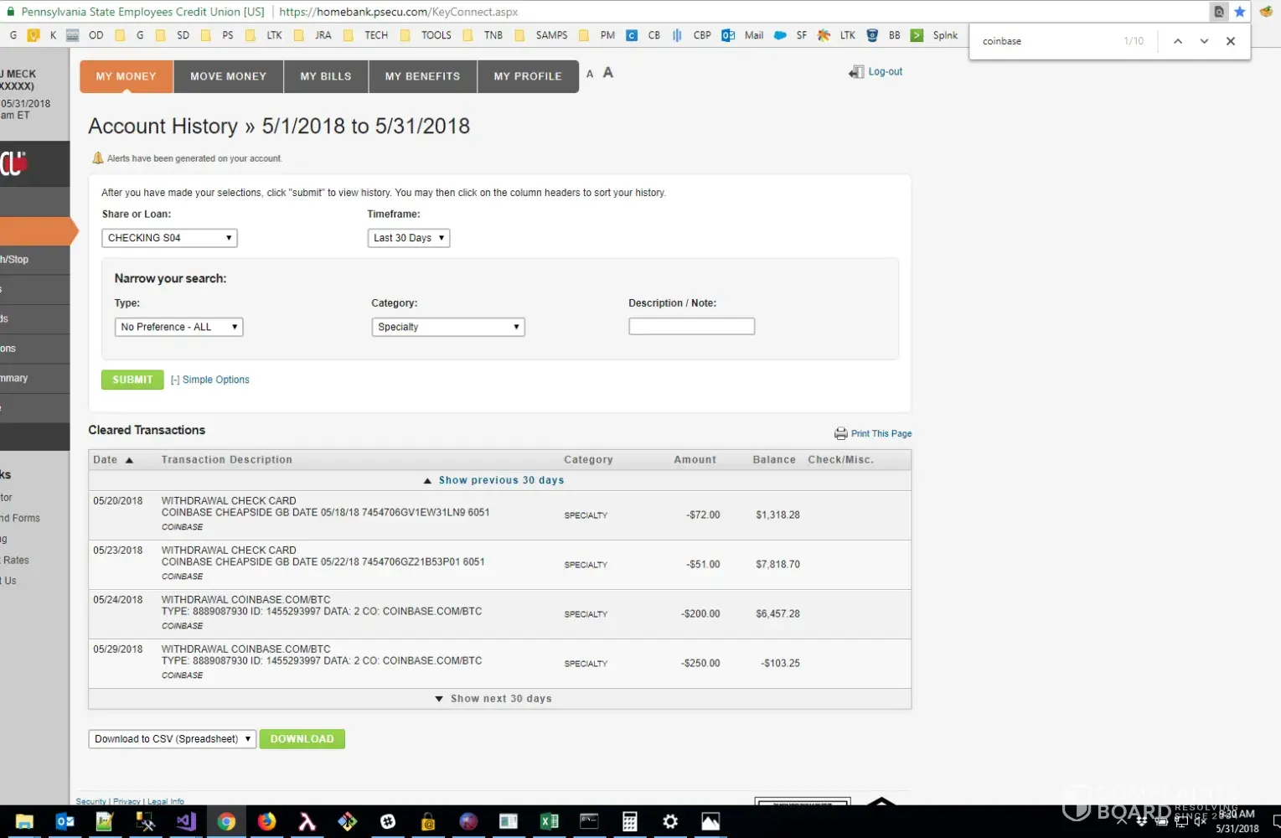
Task: Open the Category dropdown set to Specialty
Action: click(x=448, y=327)
